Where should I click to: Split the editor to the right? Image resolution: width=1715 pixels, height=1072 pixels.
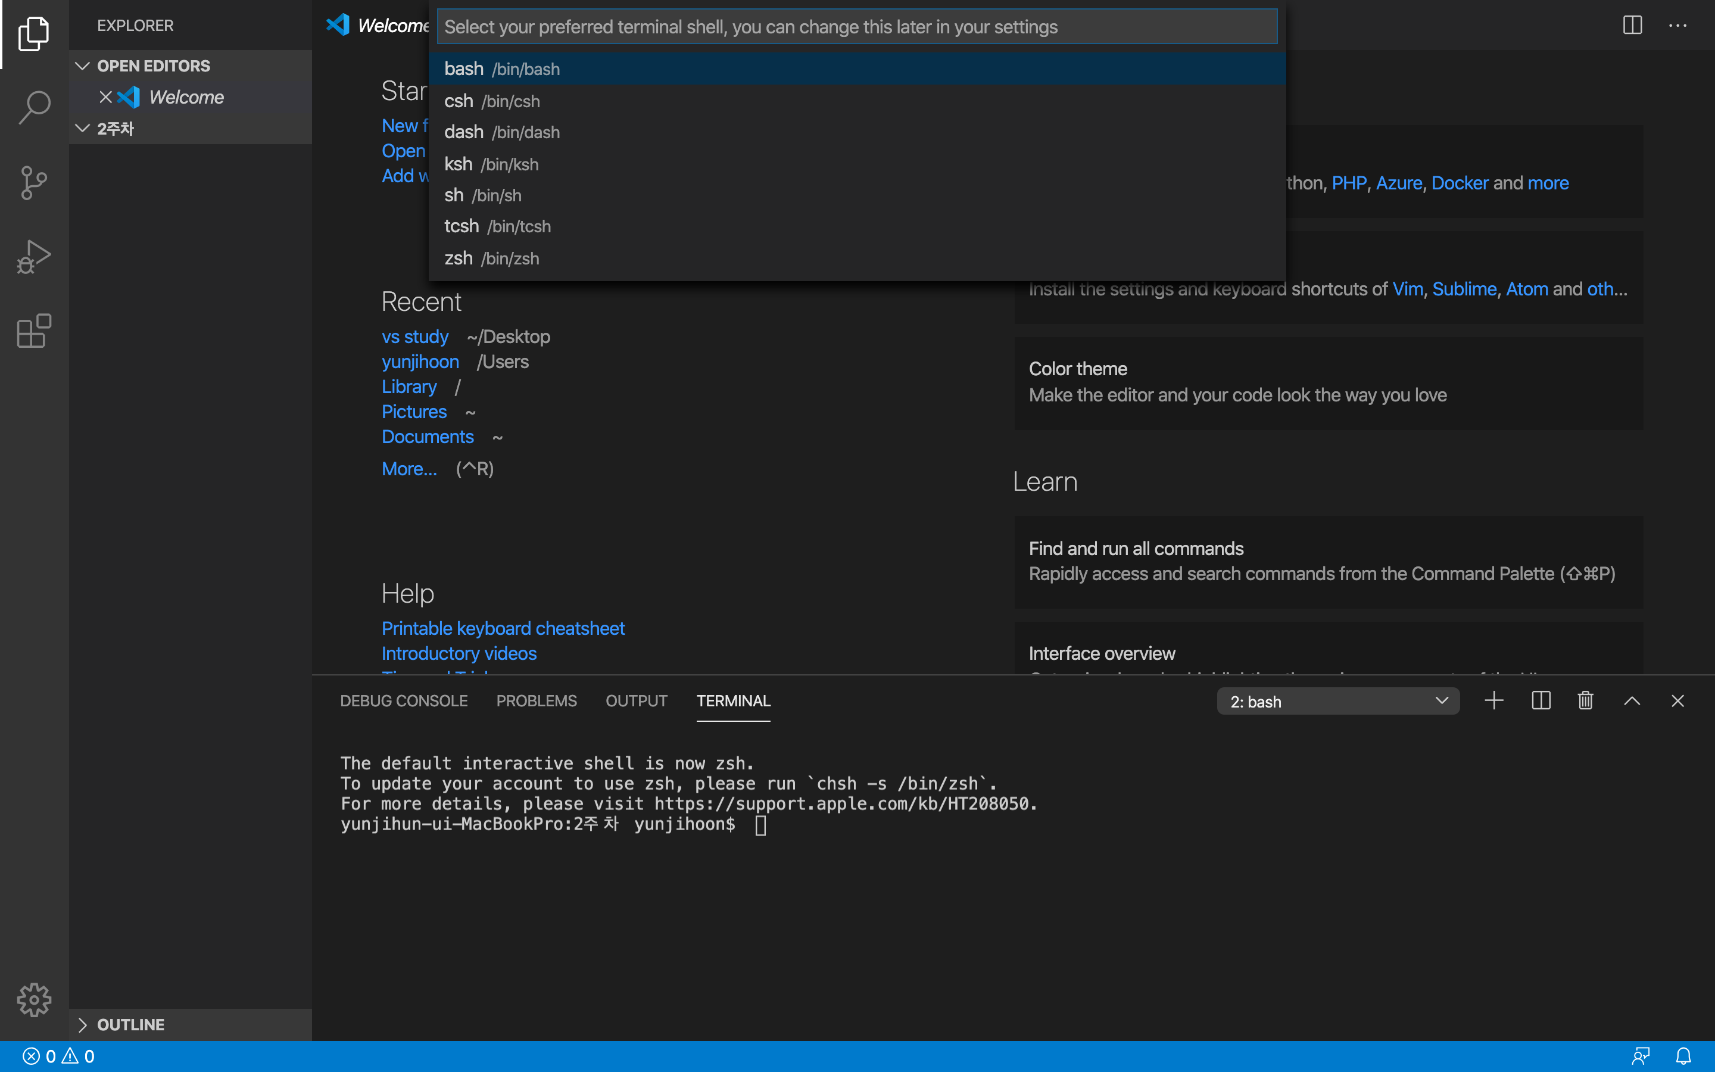1632,26
